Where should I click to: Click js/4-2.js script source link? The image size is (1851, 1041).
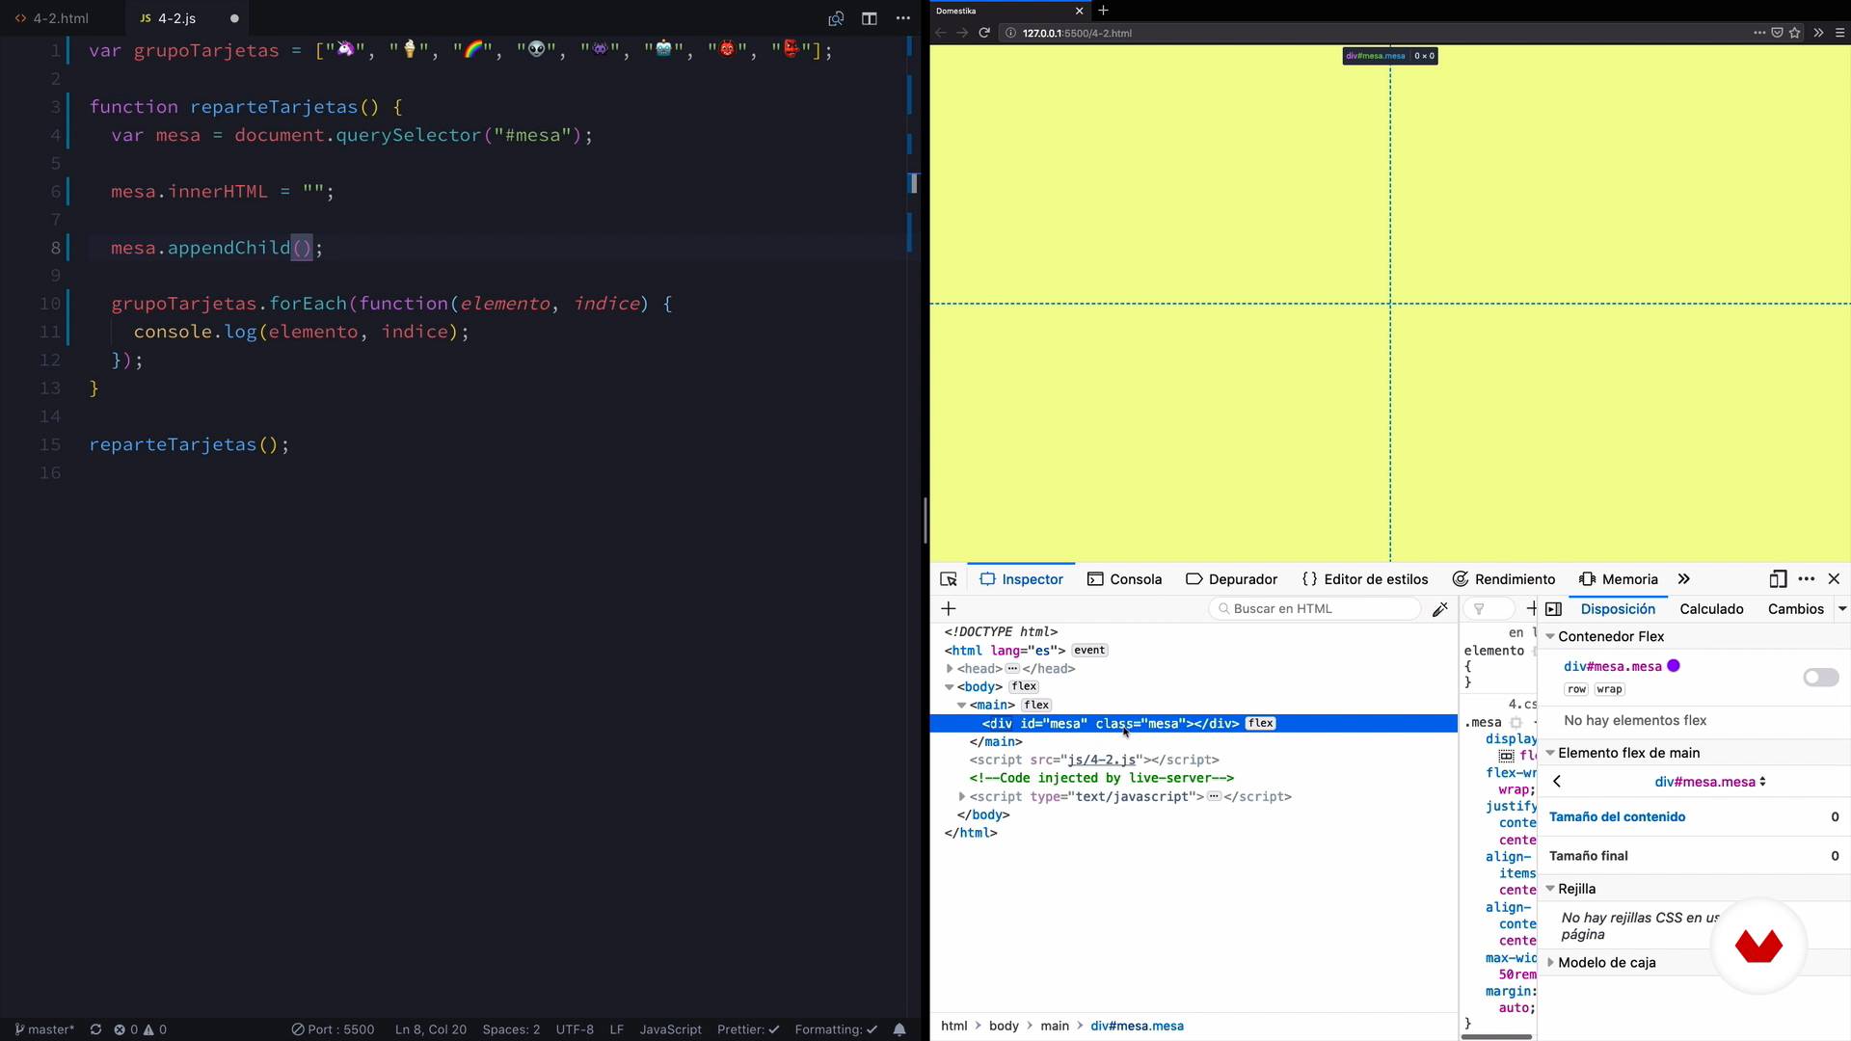coord(1101,761)
